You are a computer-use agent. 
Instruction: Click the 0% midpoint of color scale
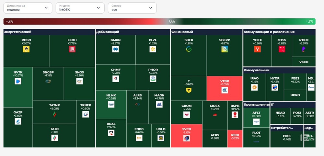pyautogui.click(x=172, y=21)
